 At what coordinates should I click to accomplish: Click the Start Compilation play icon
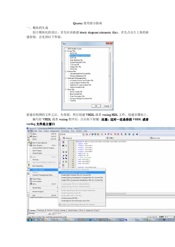click(105, 134)
